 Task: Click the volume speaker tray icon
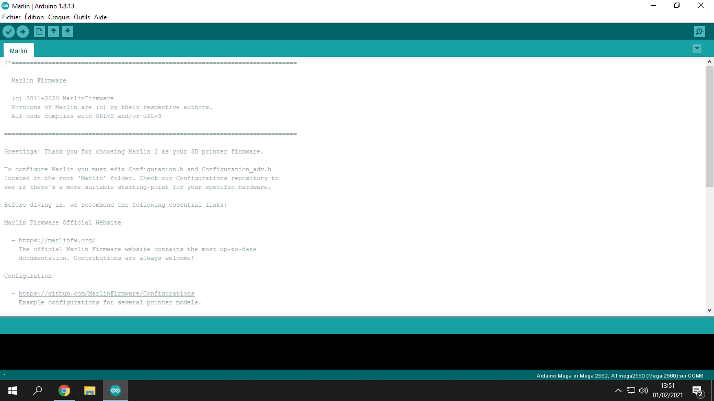point(643,391)
